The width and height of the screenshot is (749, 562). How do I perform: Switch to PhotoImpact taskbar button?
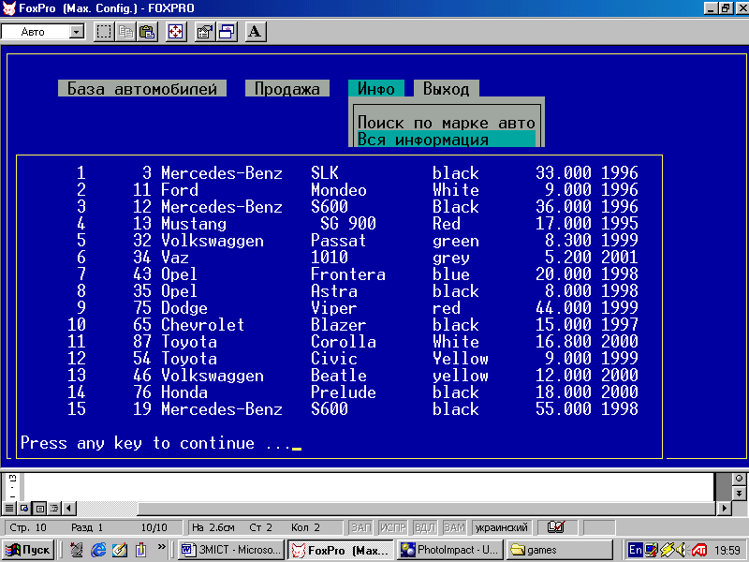pyautogui.click(x=449, y=550)
